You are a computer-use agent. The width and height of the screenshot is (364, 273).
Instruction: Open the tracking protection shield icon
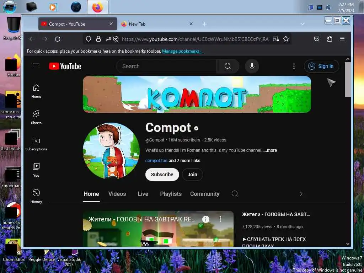(89, 39)
